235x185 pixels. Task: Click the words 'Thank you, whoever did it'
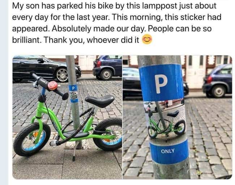click(91, 40)
